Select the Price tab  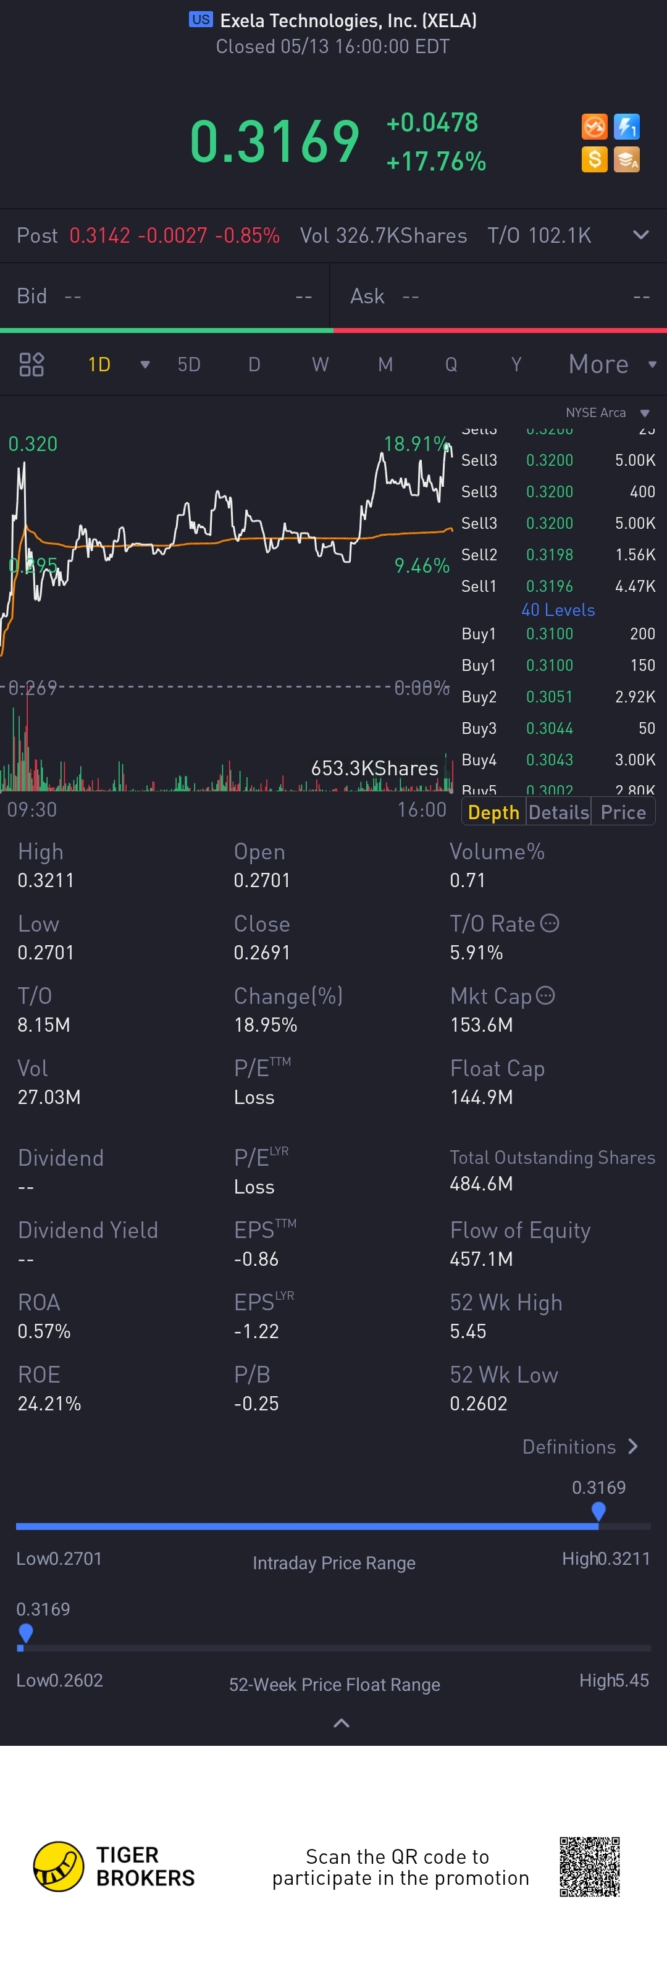point(623,812)
